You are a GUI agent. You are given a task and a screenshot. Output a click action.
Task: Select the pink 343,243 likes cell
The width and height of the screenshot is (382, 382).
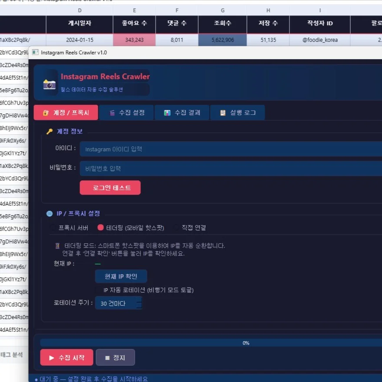click(134, 40)
